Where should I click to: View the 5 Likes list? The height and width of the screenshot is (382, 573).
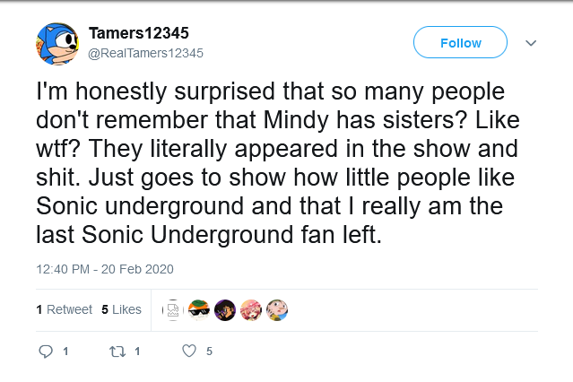(121, 309)
